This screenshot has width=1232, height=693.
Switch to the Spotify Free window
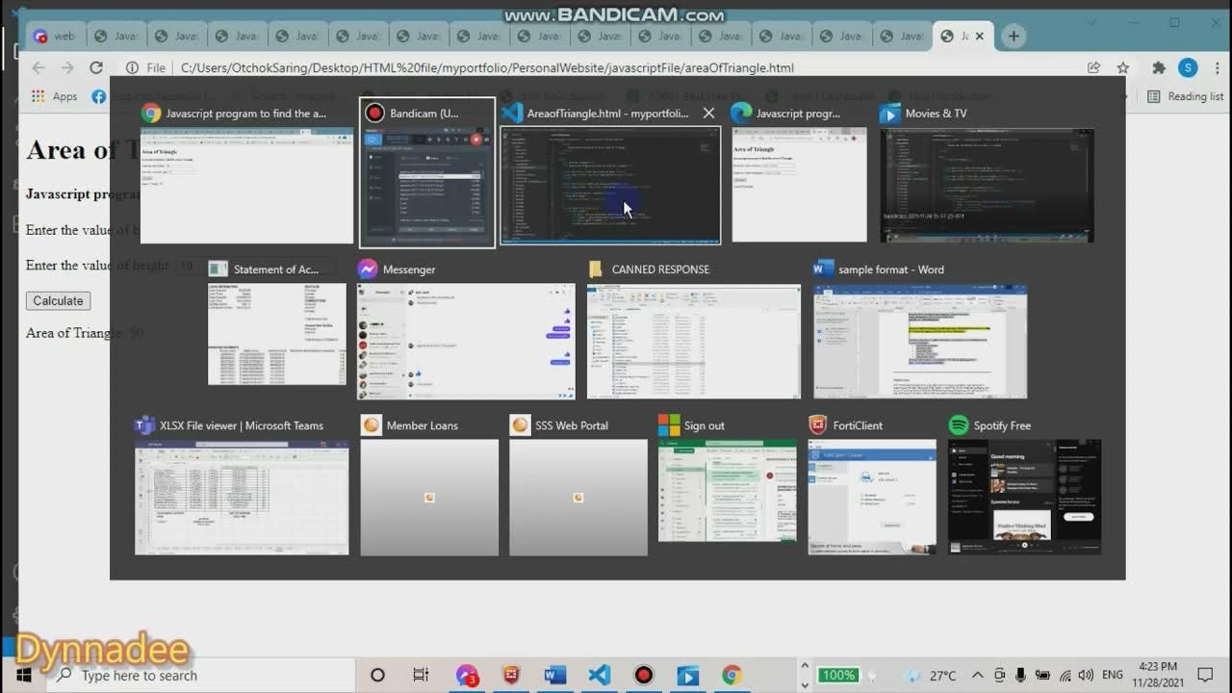pos(1024,484)
